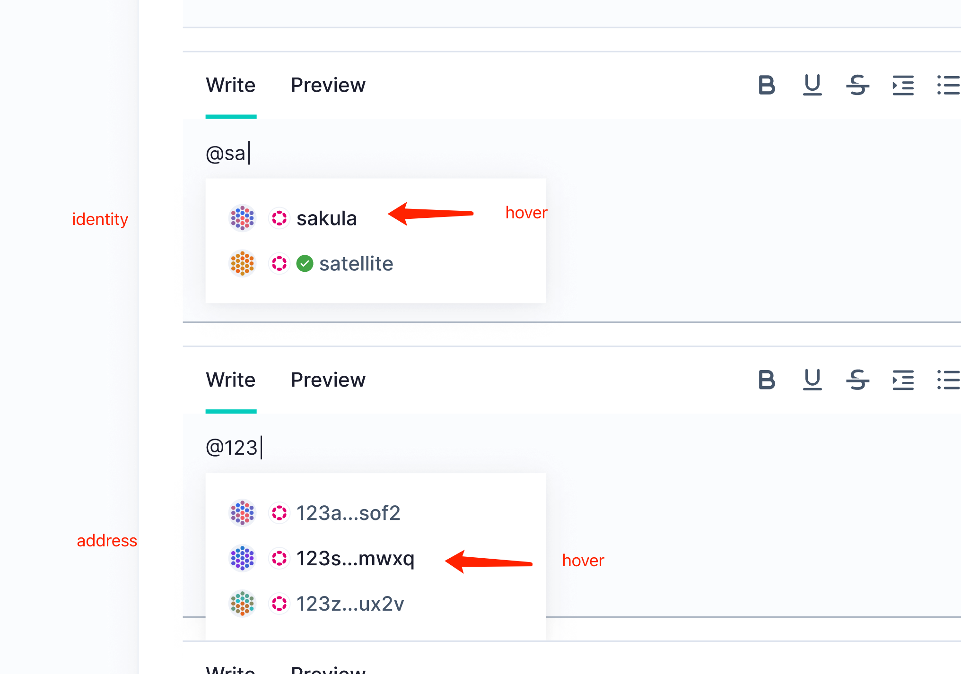The height and width of the screenshot is (674, 961).
Task: Toggle bold in the second editor toolbar
Action: (x=766, y=380)
